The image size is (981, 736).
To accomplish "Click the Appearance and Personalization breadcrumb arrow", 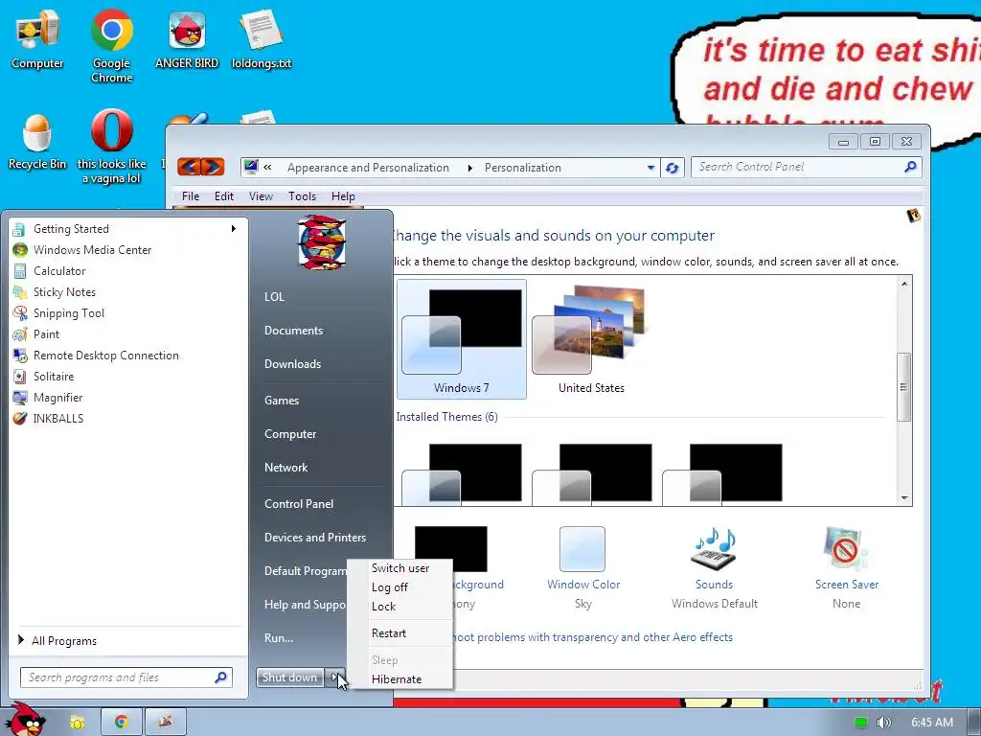I will coord(469,168).
